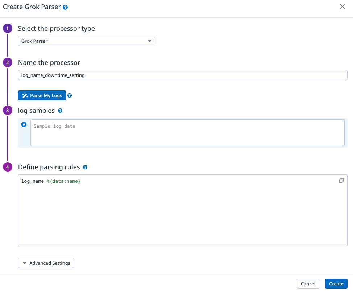
Task: Open help for Define parsing rules
Action: pyautogui.click(x=86, y=167)
